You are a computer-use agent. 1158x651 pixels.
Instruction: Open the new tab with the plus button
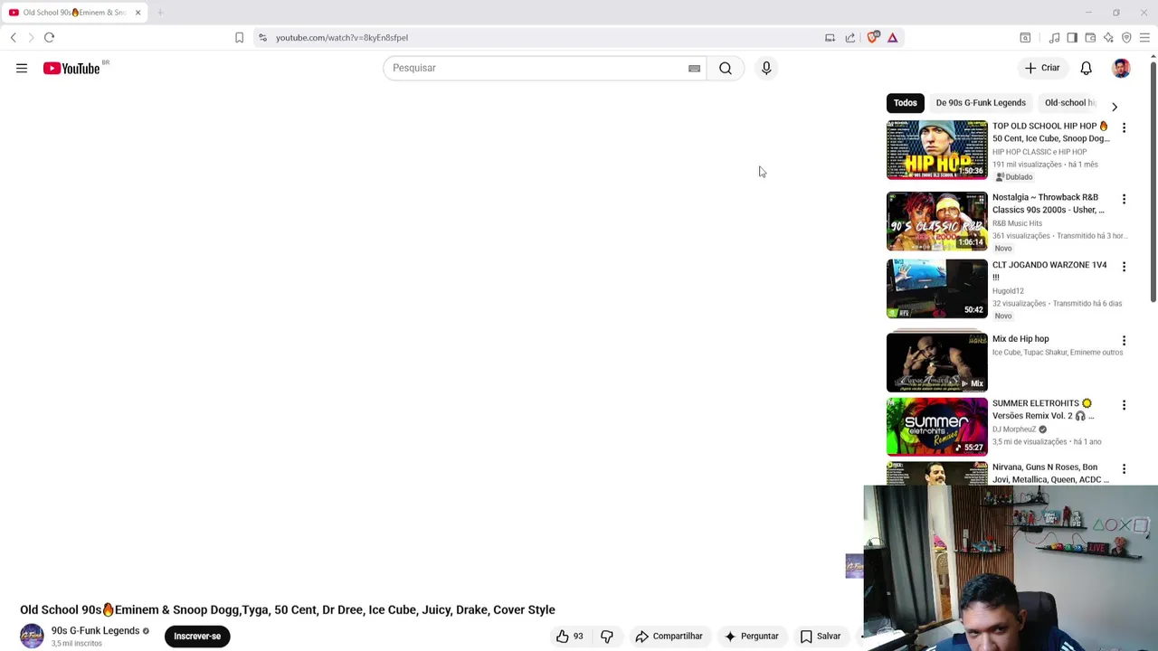coord(160,13)
